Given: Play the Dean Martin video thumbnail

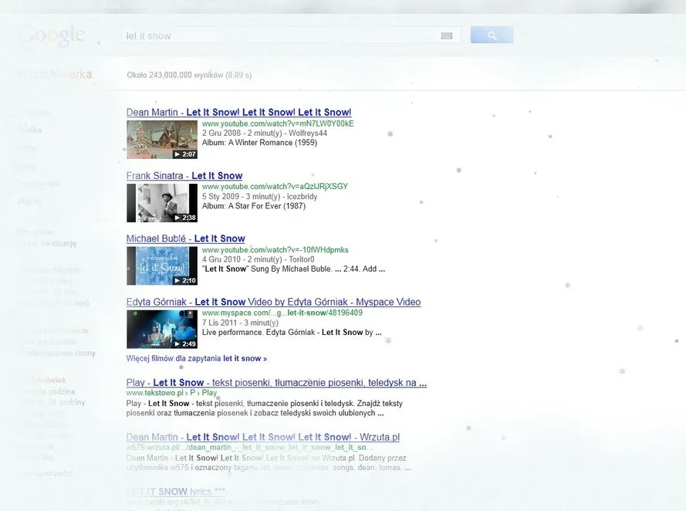Looking at the screenshot, I should 161,139.
